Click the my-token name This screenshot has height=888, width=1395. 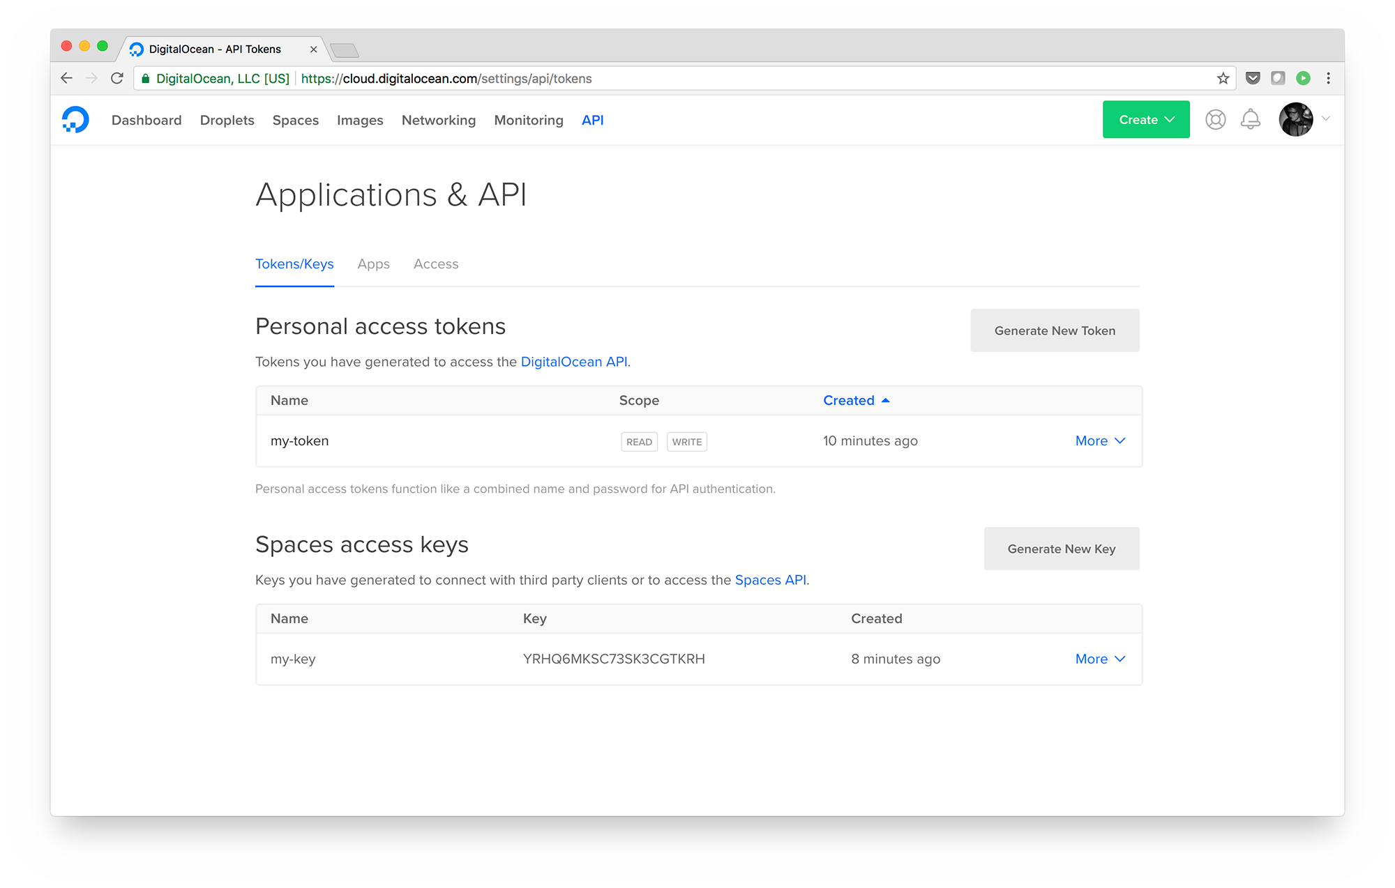(299, 441)
